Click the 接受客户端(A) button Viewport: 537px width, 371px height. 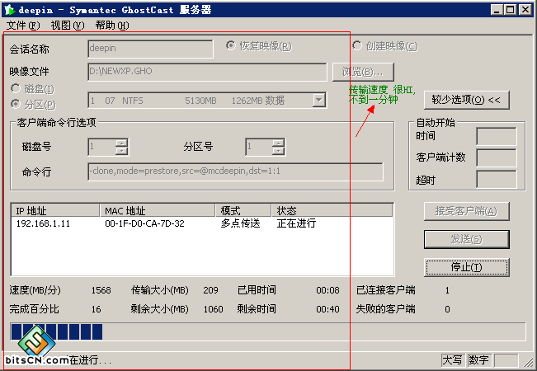click(466, 211)
